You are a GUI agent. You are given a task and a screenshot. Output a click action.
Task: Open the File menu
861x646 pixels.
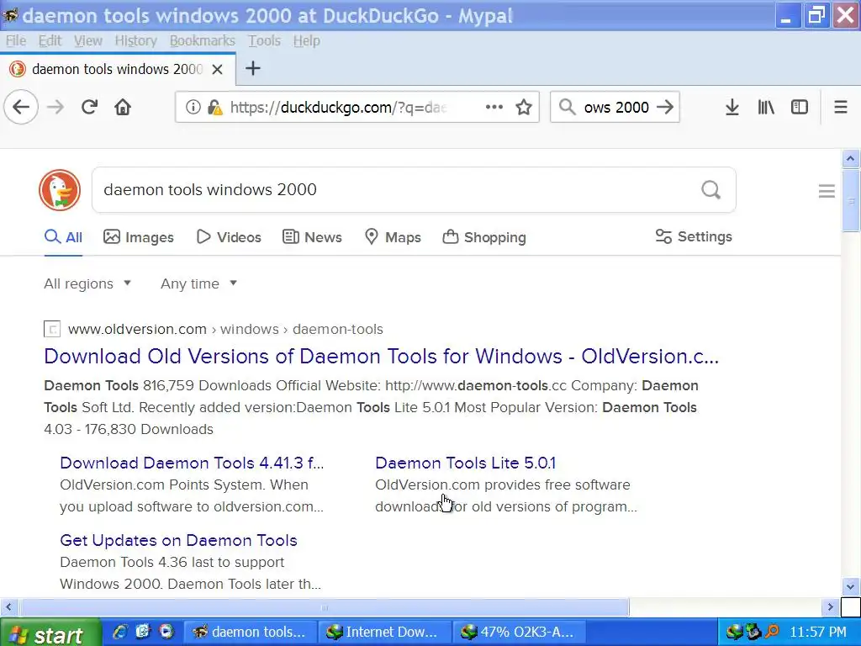click(x=16, y=40)
